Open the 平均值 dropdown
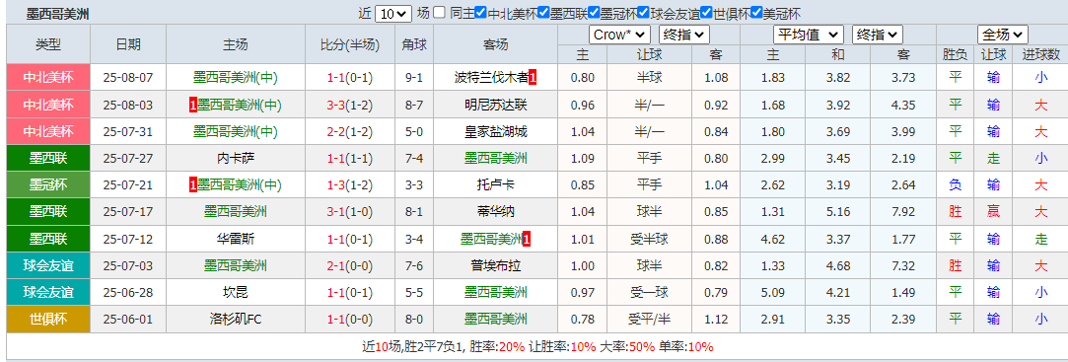 [x=808, y=35]
